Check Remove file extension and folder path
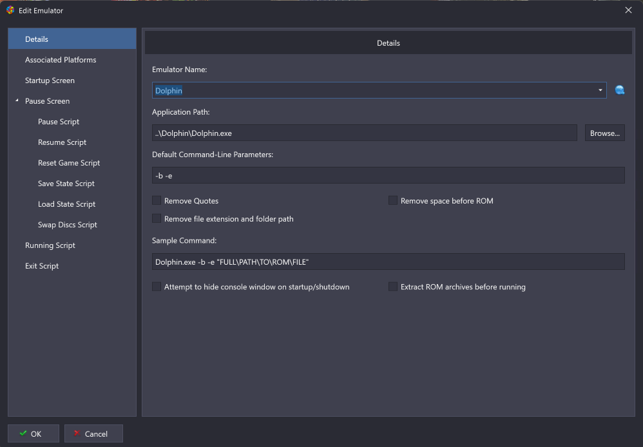This screenshot has width=643, height=447. click(156, 218)
